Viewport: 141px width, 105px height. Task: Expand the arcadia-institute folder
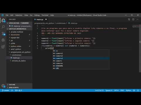17,32
